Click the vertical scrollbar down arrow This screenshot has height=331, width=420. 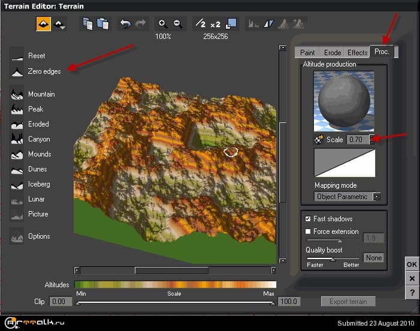coord(283,260)
